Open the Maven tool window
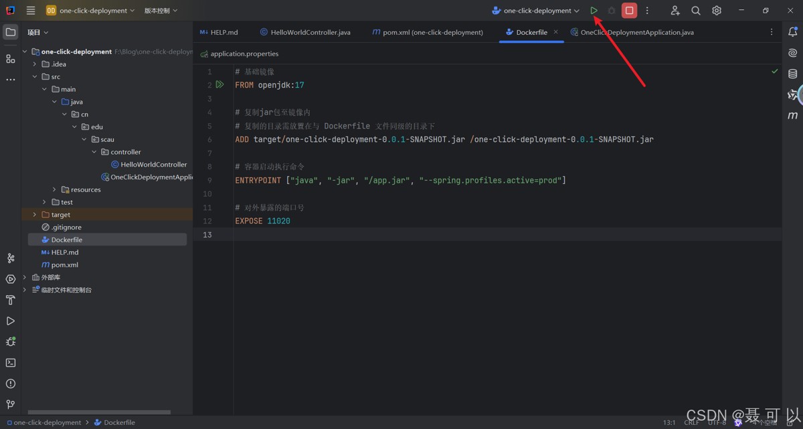The image size is (803, 429). point(793,115)
